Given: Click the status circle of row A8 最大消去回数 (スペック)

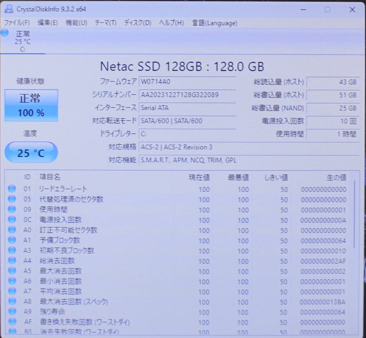Looking at the screenshot, I should (x=12, y=301).
